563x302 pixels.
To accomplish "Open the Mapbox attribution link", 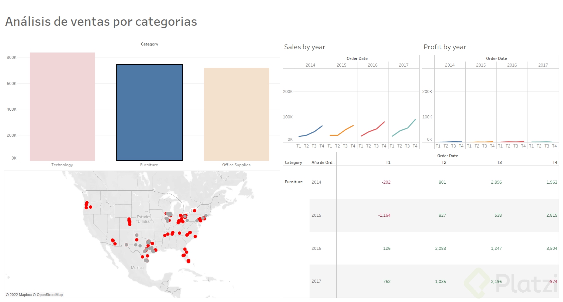I will tap(25, 295).
